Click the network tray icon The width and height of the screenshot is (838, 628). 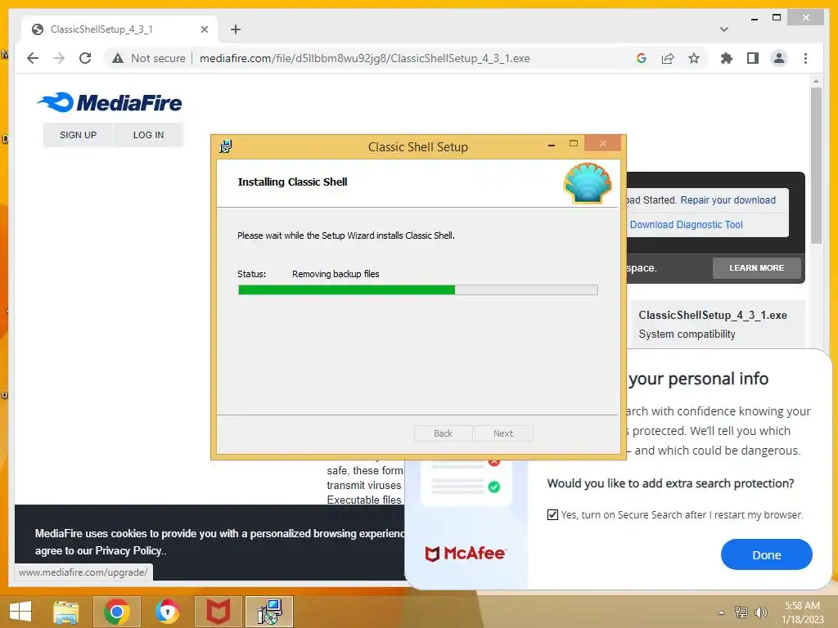click(x=741, y=612)
